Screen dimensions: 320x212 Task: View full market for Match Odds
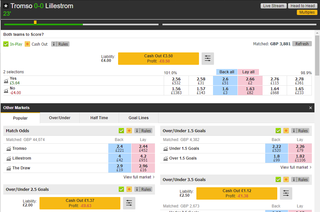(x=139, y=177)
